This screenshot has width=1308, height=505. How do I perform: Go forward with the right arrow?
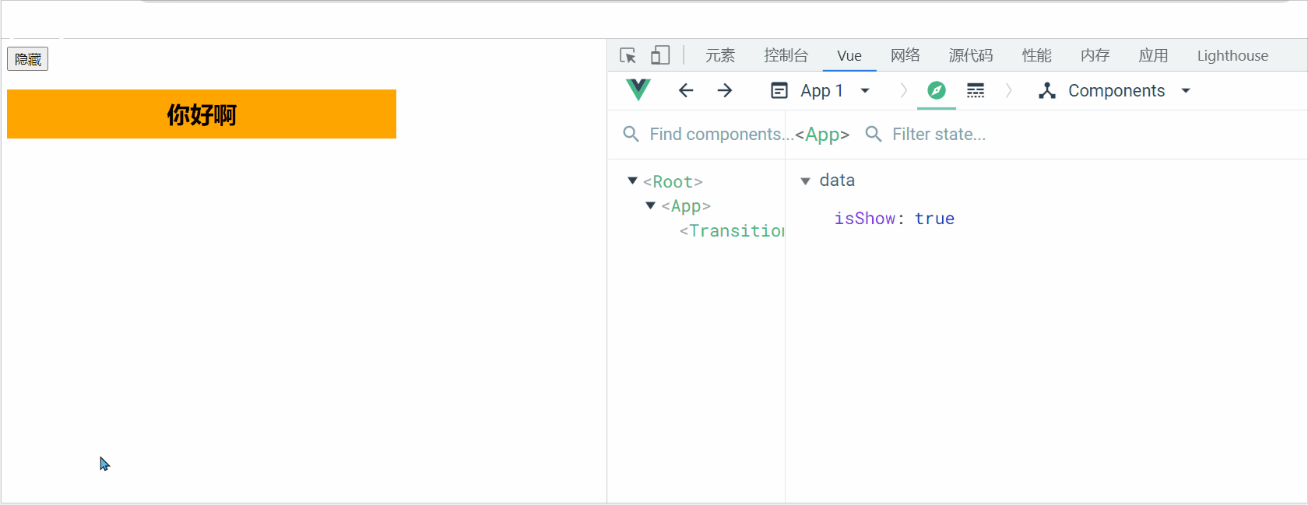[725, 90]
